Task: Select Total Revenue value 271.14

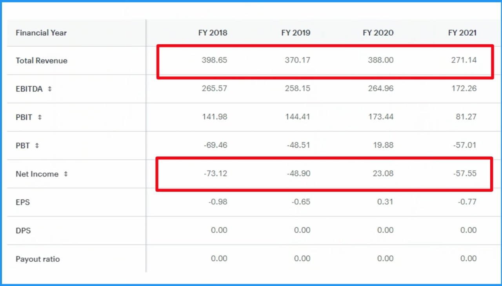Action: (464, 60)
